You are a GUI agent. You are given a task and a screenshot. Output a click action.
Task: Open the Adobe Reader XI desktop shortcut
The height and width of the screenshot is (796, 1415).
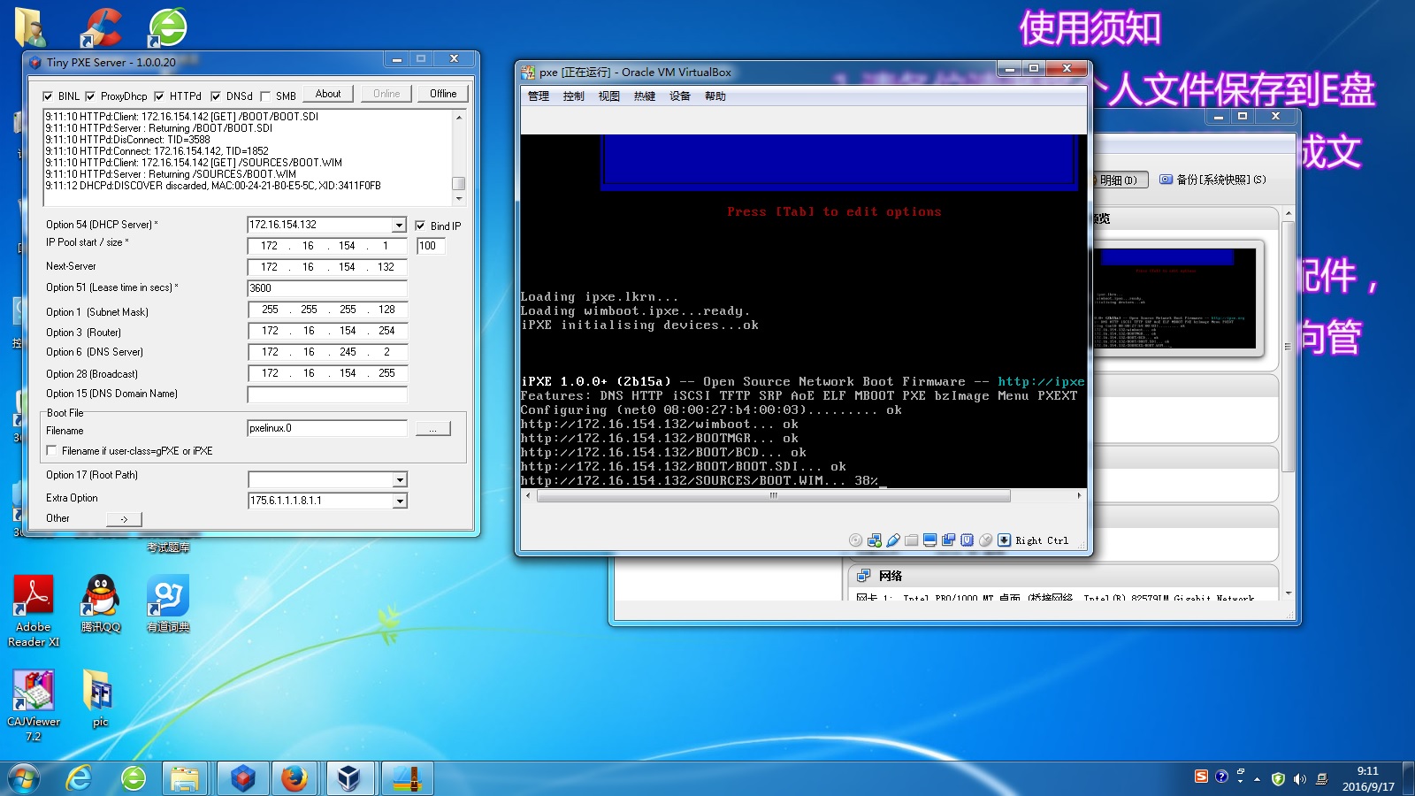(34, 610)
